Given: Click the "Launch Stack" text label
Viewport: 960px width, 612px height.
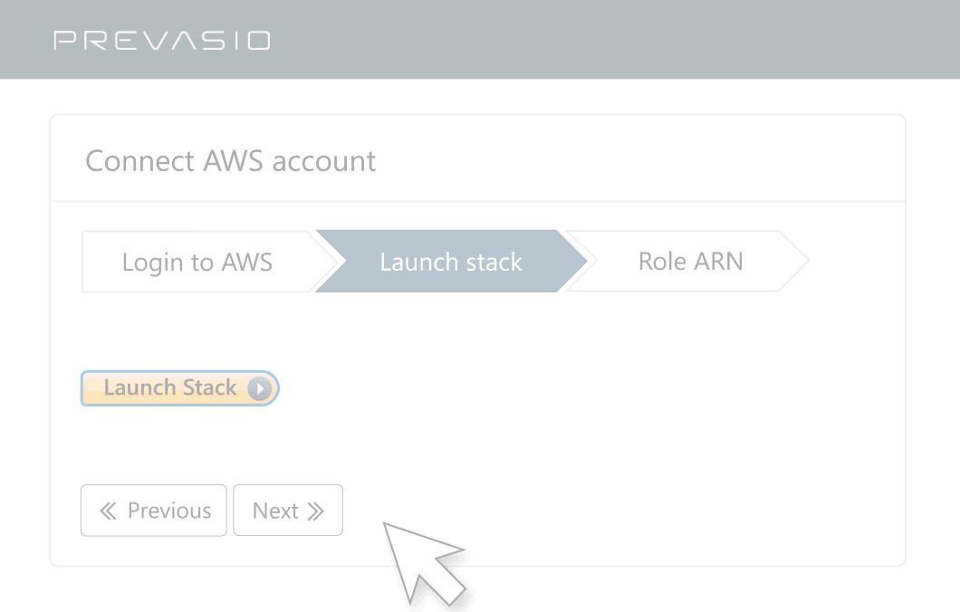Looking at the screenshot, I should [169, 388].
